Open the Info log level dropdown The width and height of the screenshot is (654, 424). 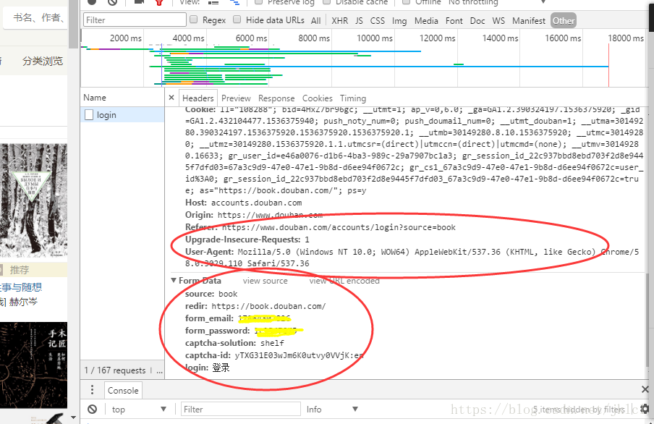coord(331,410)
